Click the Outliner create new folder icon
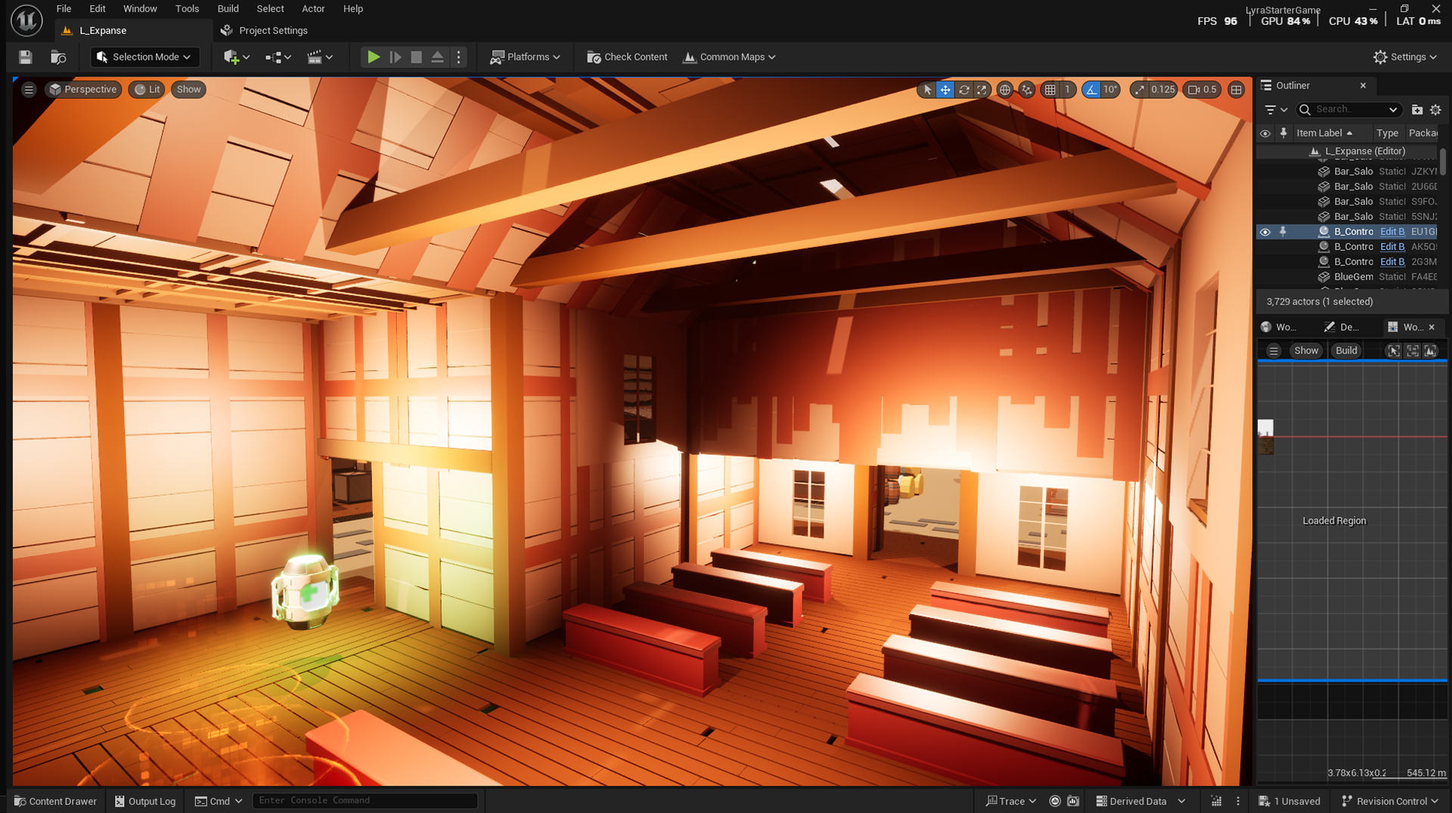Viewport: 1452px width, 813px height. pos(1417,110)
